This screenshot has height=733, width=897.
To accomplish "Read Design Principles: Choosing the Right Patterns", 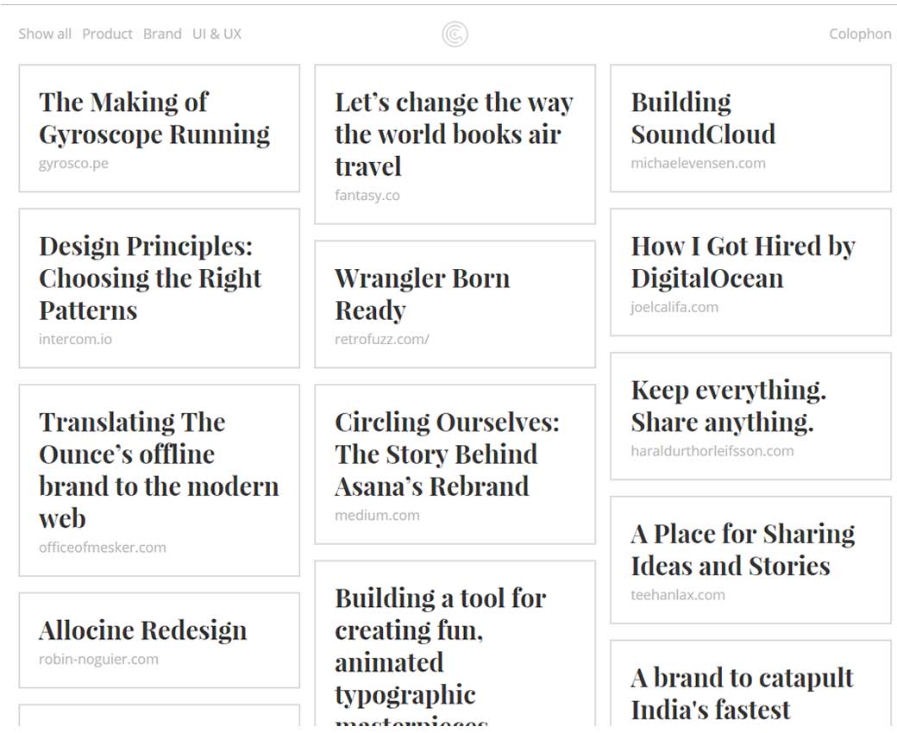I will click(x=150, y=279).
